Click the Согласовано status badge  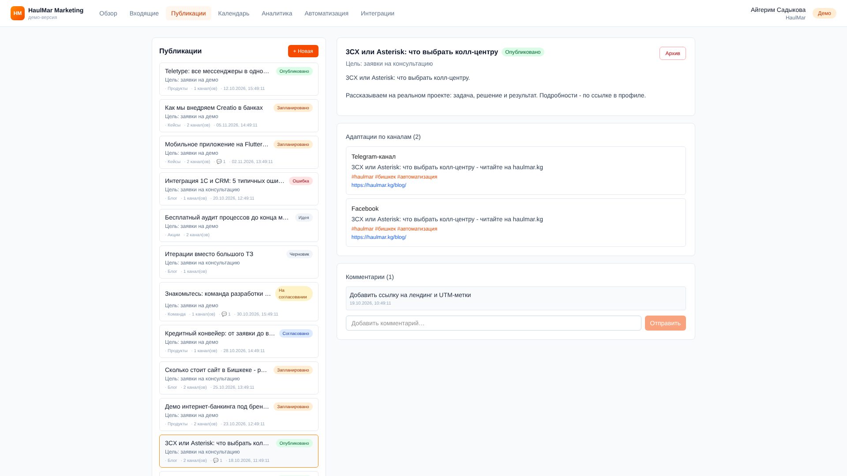[296, 334]
